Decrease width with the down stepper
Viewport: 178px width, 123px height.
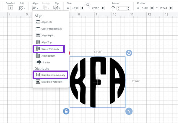pos(82,9)
